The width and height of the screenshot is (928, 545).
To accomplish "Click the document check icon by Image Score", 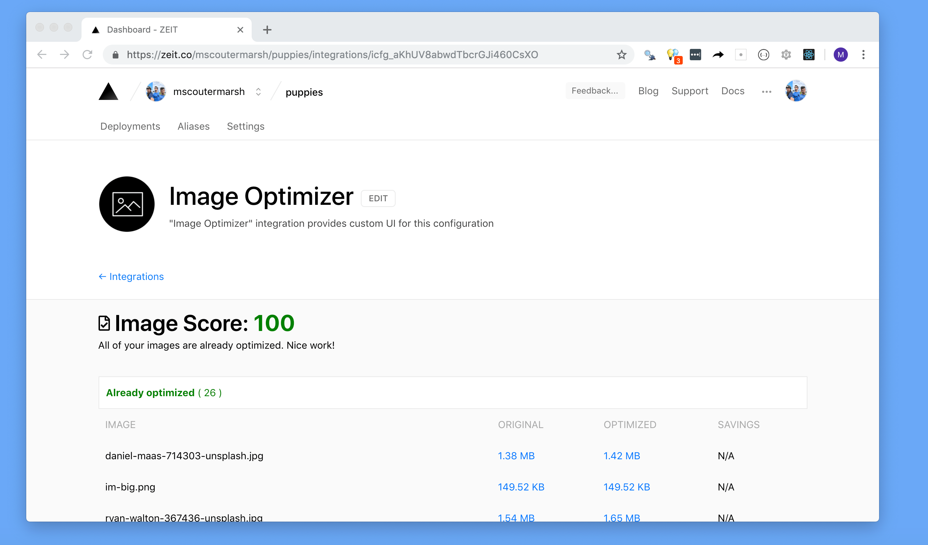I will 104,323.
